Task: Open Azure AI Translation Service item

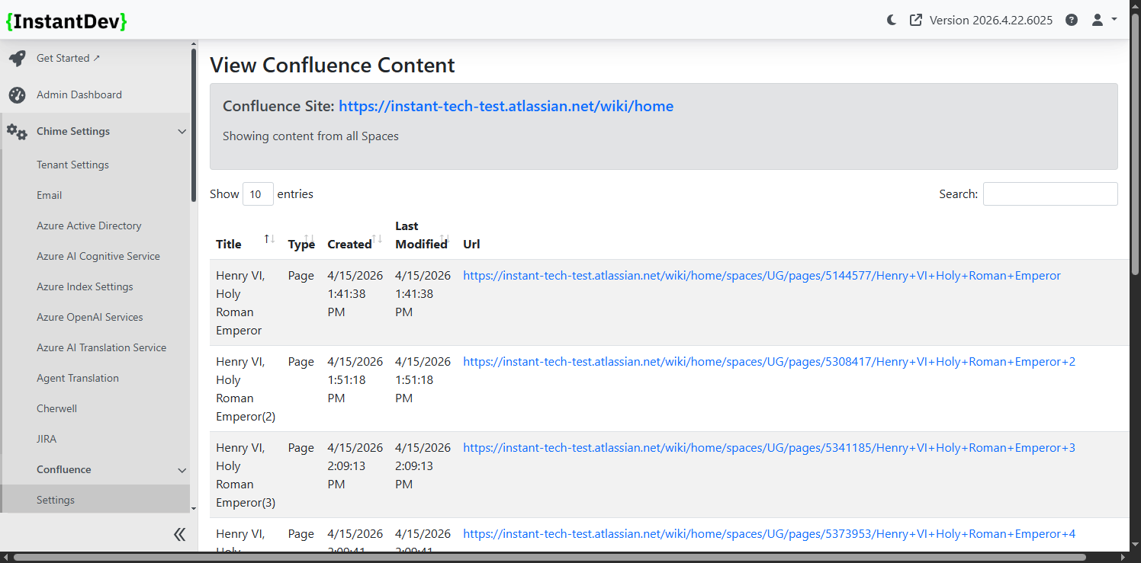Action: click(101, 347)
